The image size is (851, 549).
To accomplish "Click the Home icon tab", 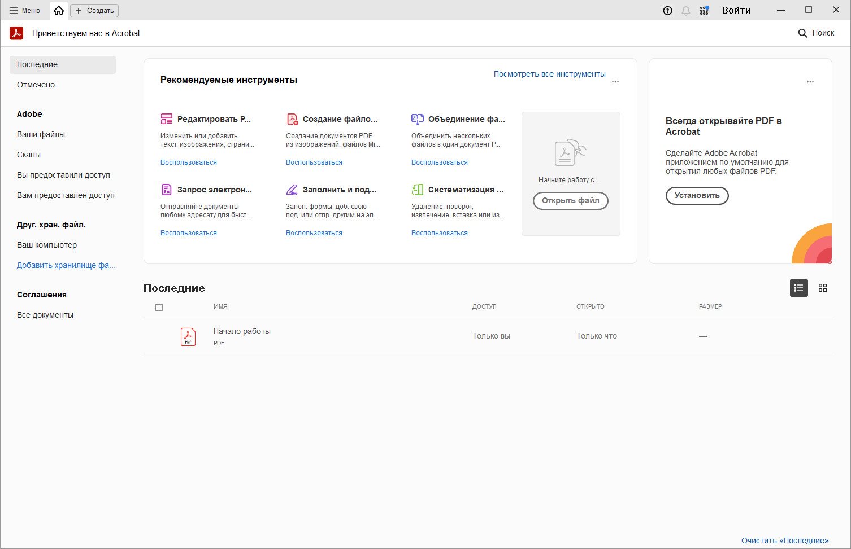I will click(59, 10).
